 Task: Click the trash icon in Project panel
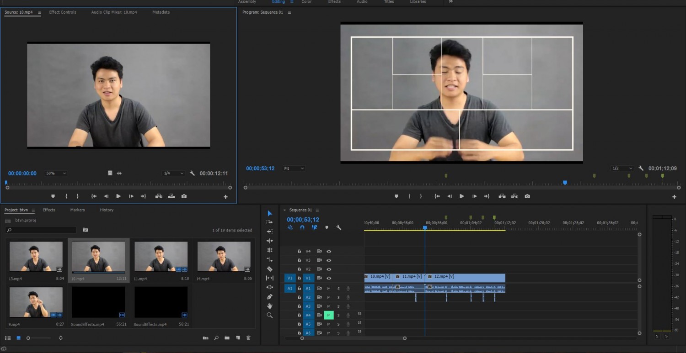coord(249,338)
